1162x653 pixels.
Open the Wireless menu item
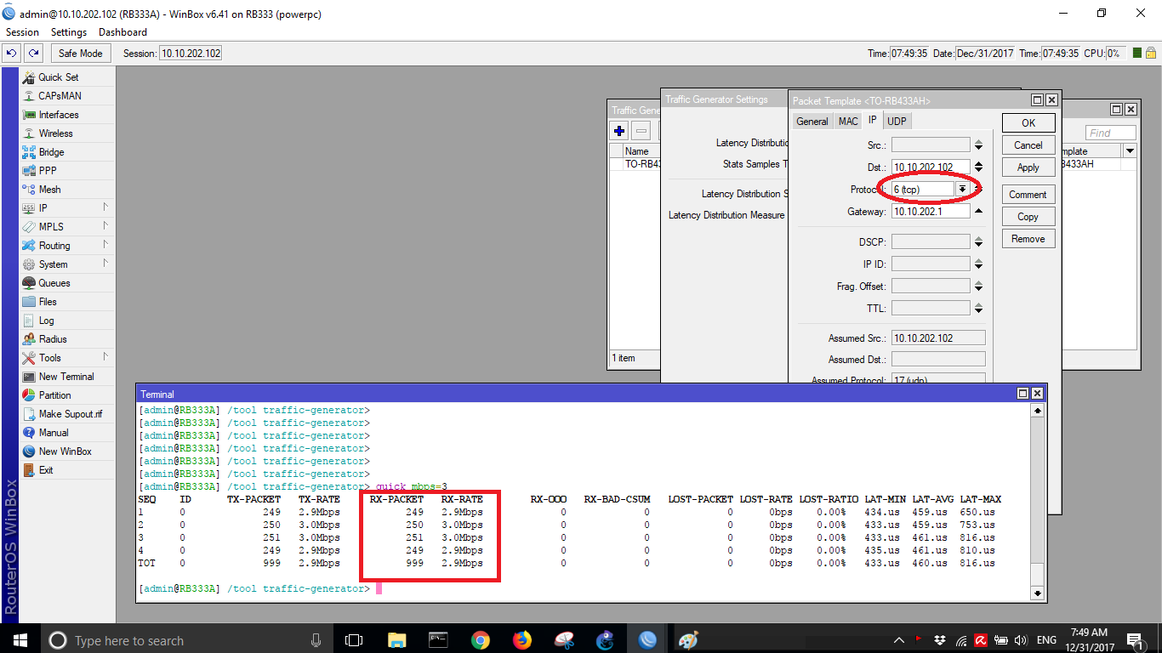(x=55, y=133)
